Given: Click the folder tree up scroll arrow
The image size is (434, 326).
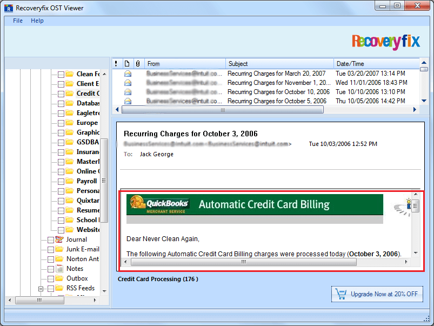Looking at the screenshot, I should pos(104,74).
